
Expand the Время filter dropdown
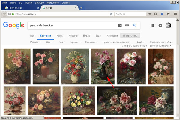coord(75,42)
